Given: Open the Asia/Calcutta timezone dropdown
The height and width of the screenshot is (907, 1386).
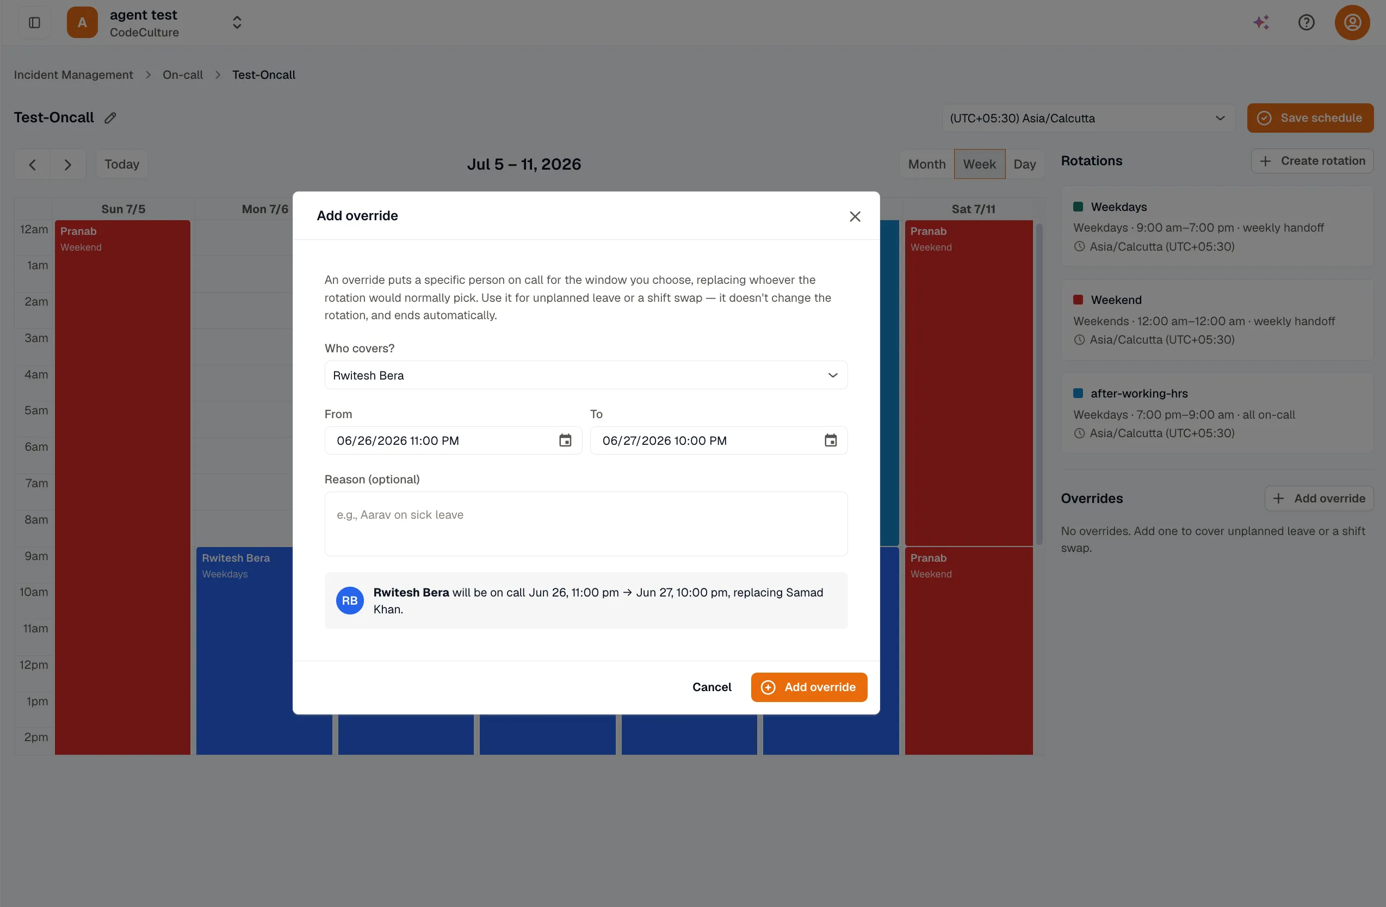Looking at the screenshot, I should tap(1088, 118).
